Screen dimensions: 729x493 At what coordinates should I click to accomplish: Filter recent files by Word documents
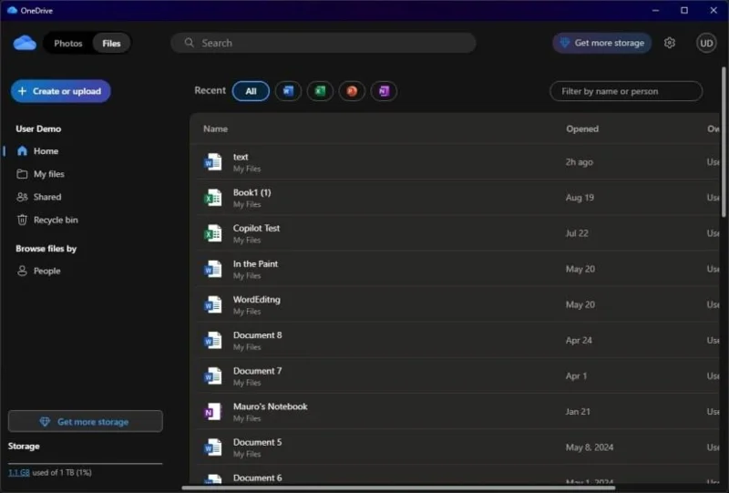288,91
